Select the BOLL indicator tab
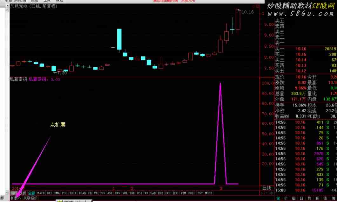Screen dimensions: 337x202 click(x=192, y=193)
